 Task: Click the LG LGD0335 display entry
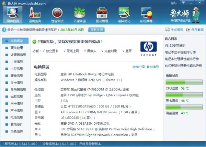pos(78,118)
